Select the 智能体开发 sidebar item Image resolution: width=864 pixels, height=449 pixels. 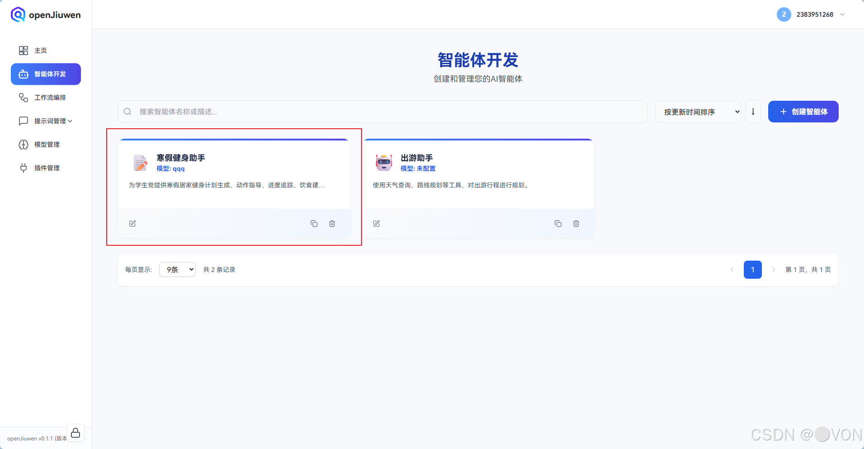[46, 74]
